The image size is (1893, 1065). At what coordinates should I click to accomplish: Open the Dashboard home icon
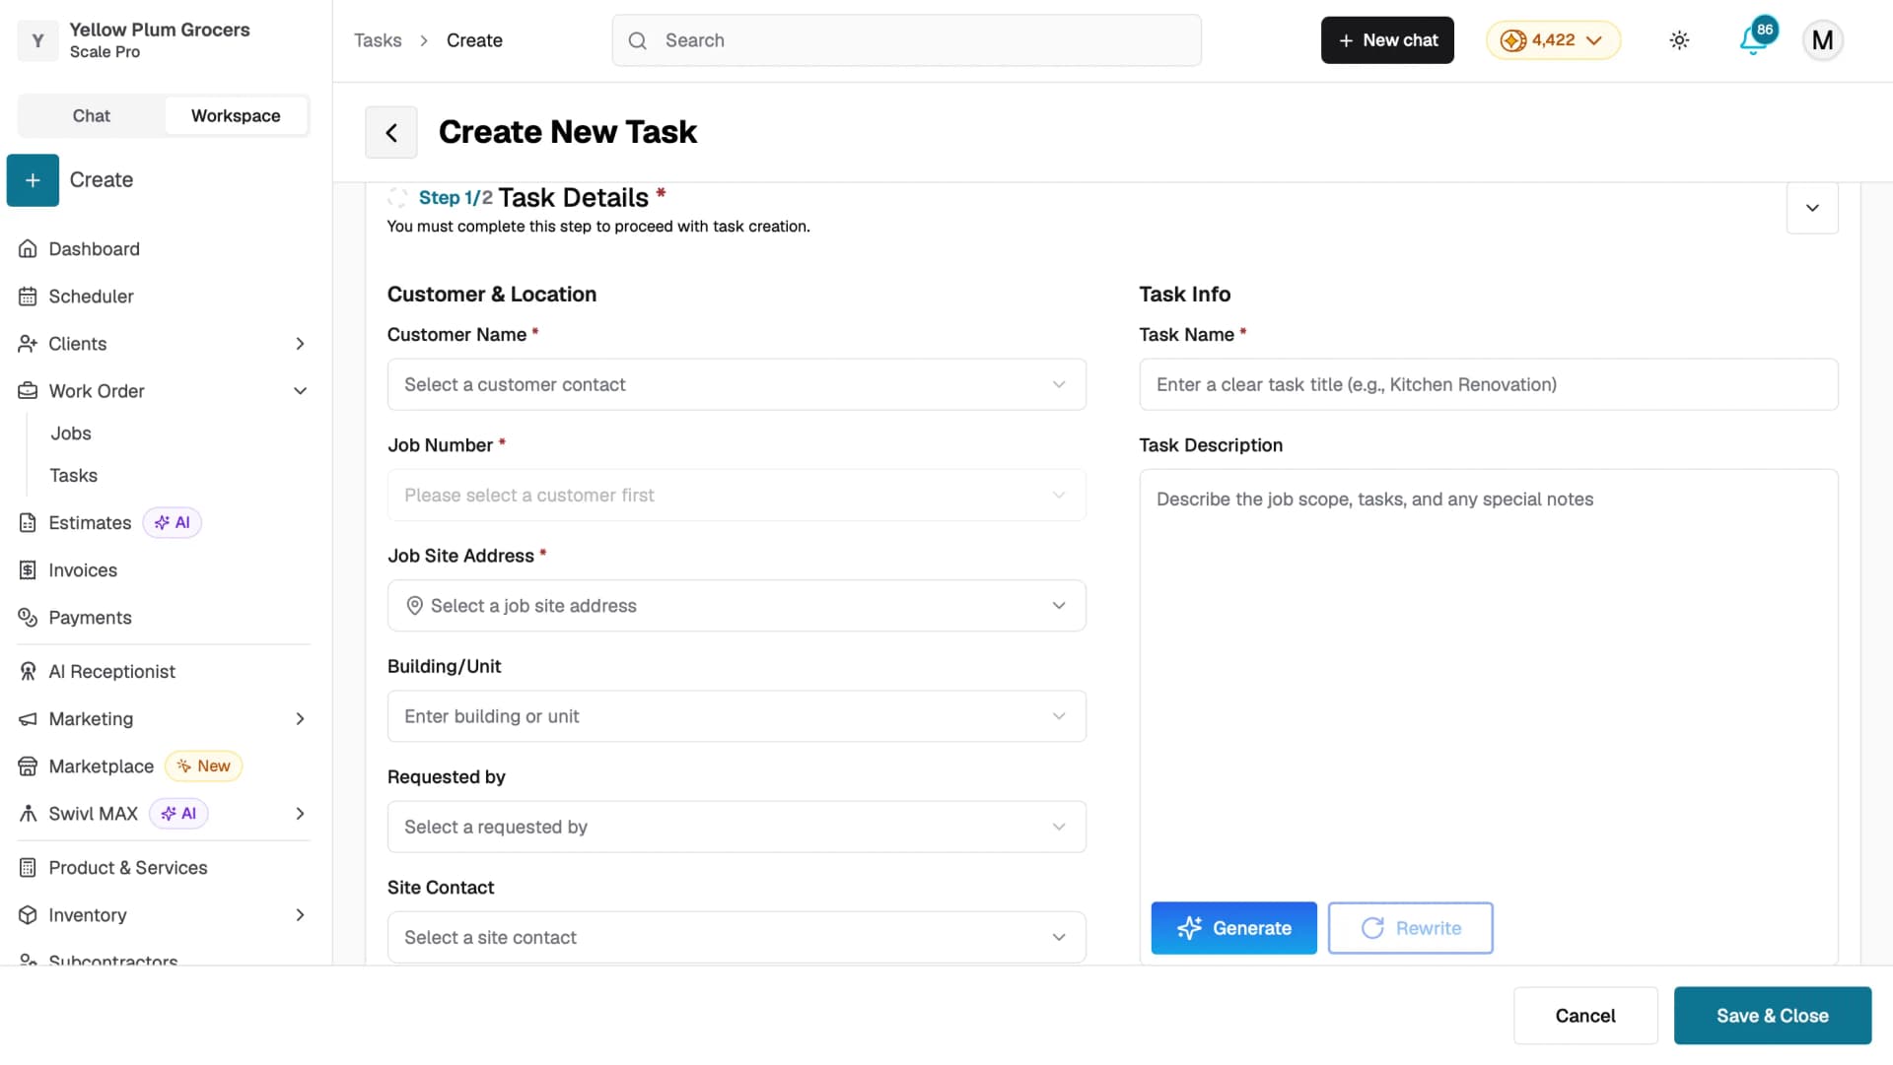point(28,249)
